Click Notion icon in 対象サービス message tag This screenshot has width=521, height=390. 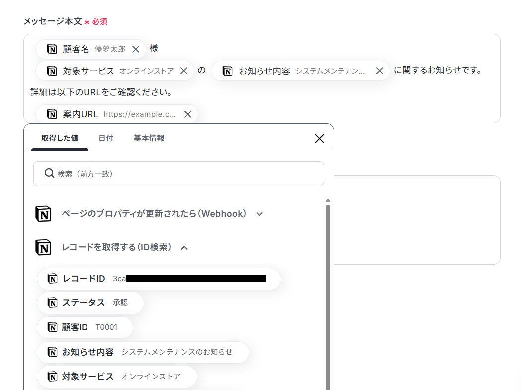[52, 71]
